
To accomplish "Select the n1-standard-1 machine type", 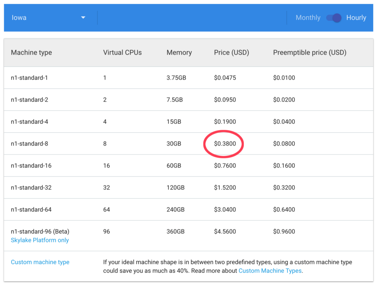I will coord(30,78).
